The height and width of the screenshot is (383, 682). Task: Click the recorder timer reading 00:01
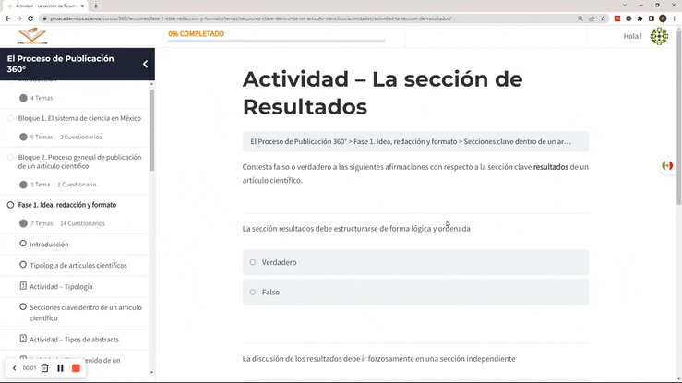30,368
